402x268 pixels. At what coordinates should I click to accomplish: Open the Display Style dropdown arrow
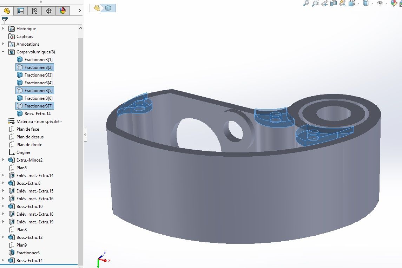[373, 3]
